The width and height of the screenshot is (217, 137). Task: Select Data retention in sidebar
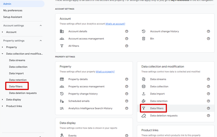(x=18, y=80)
